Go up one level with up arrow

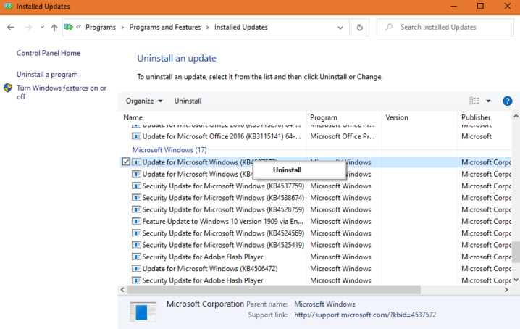coord(54,28)
